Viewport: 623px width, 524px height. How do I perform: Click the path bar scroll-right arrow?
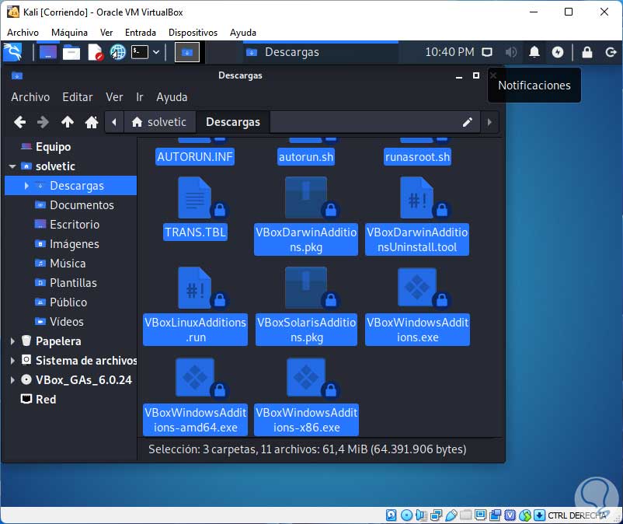click(489, 122)
